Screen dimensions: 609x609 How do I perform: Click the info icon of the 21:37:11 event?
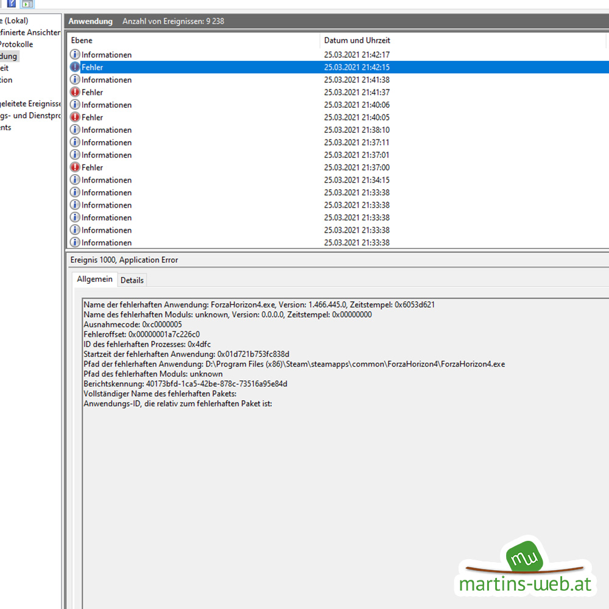tap(75, 142)
